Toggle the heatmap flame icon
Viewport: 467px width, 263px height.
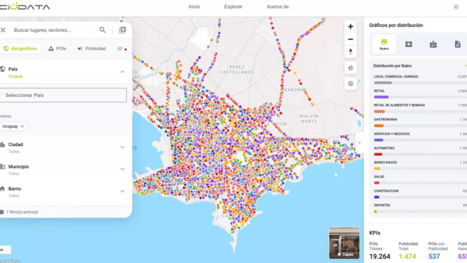pos(351,68)
